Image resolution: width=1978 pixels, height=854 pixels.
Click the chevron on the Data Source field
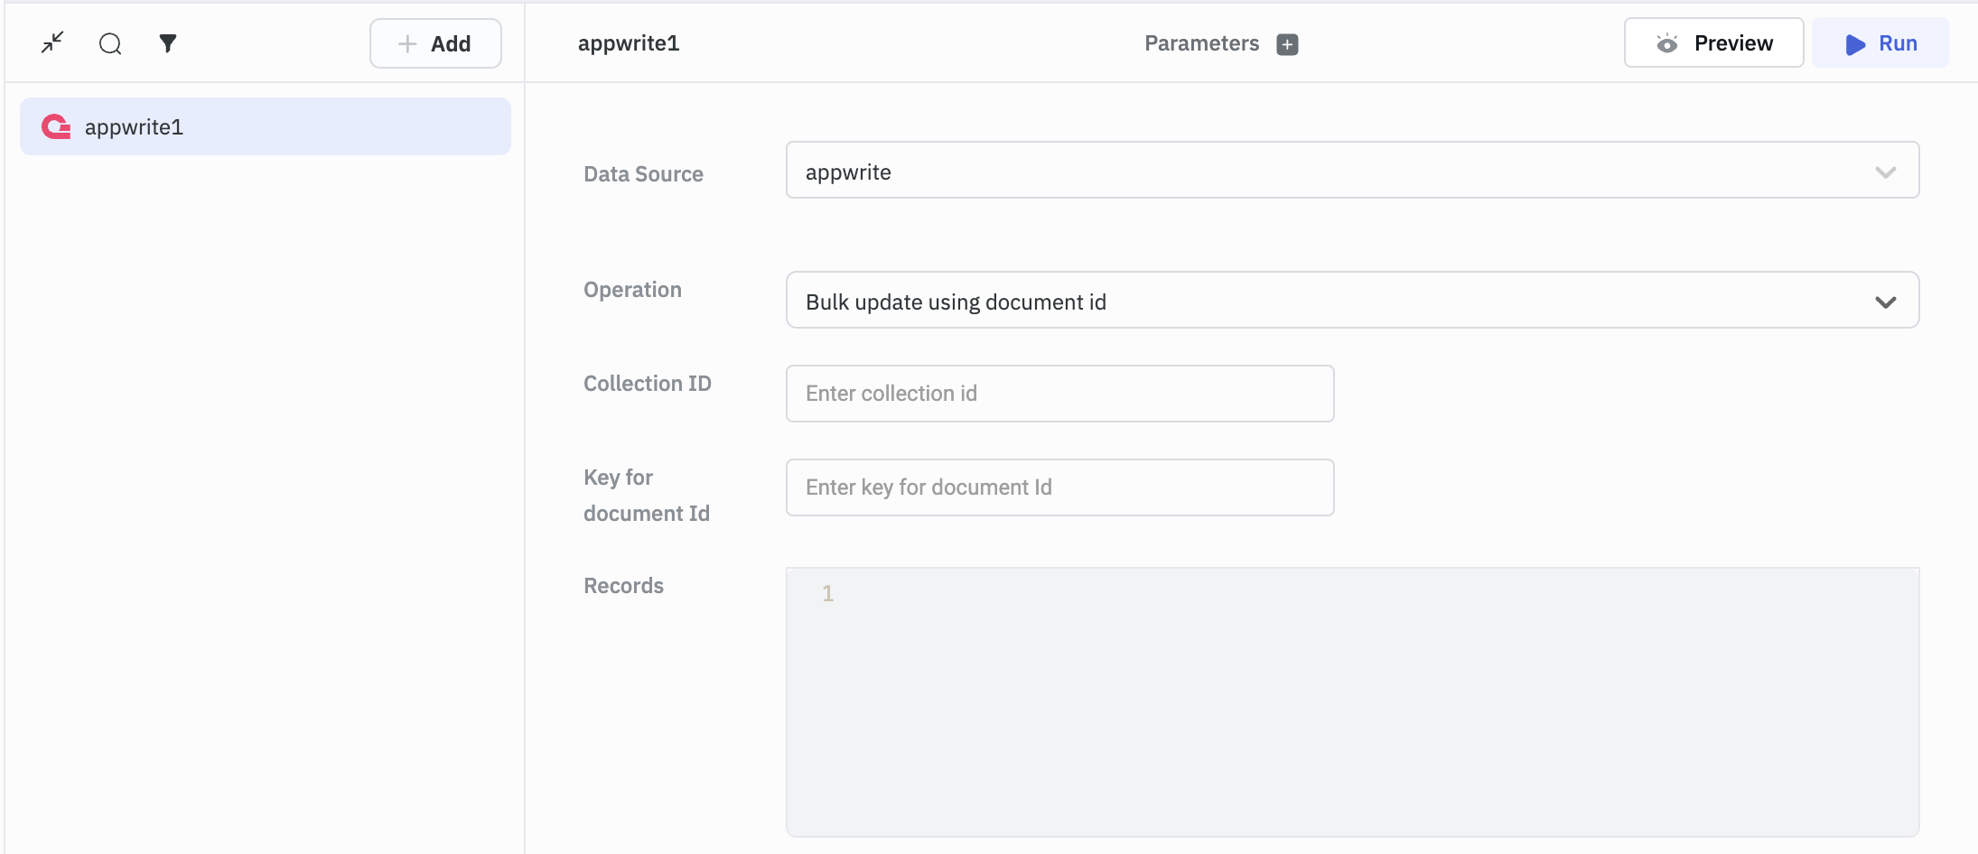pos(1885,172)
